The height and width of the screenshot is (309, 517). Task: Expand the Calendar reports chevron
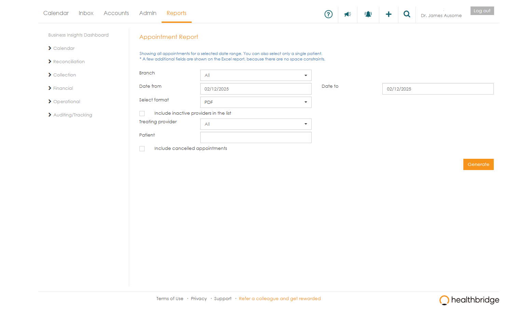(50, 48)
